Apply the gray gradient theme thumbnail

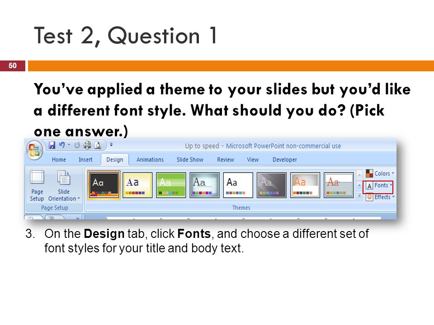[x=272, y=185]
